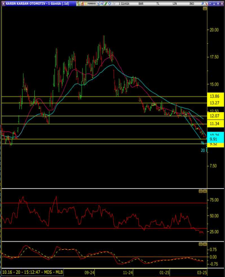Click the blue pin icon in top bar

[202, 4]
